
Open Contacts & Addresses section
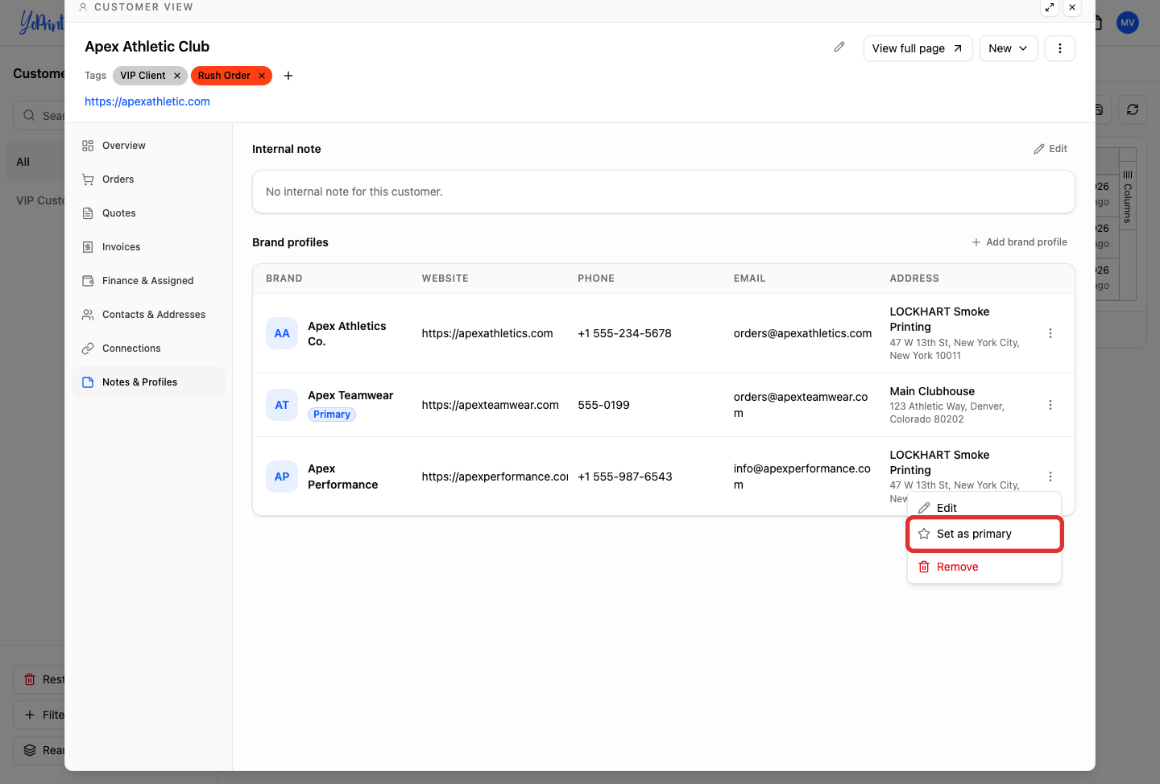click(148, 315)
